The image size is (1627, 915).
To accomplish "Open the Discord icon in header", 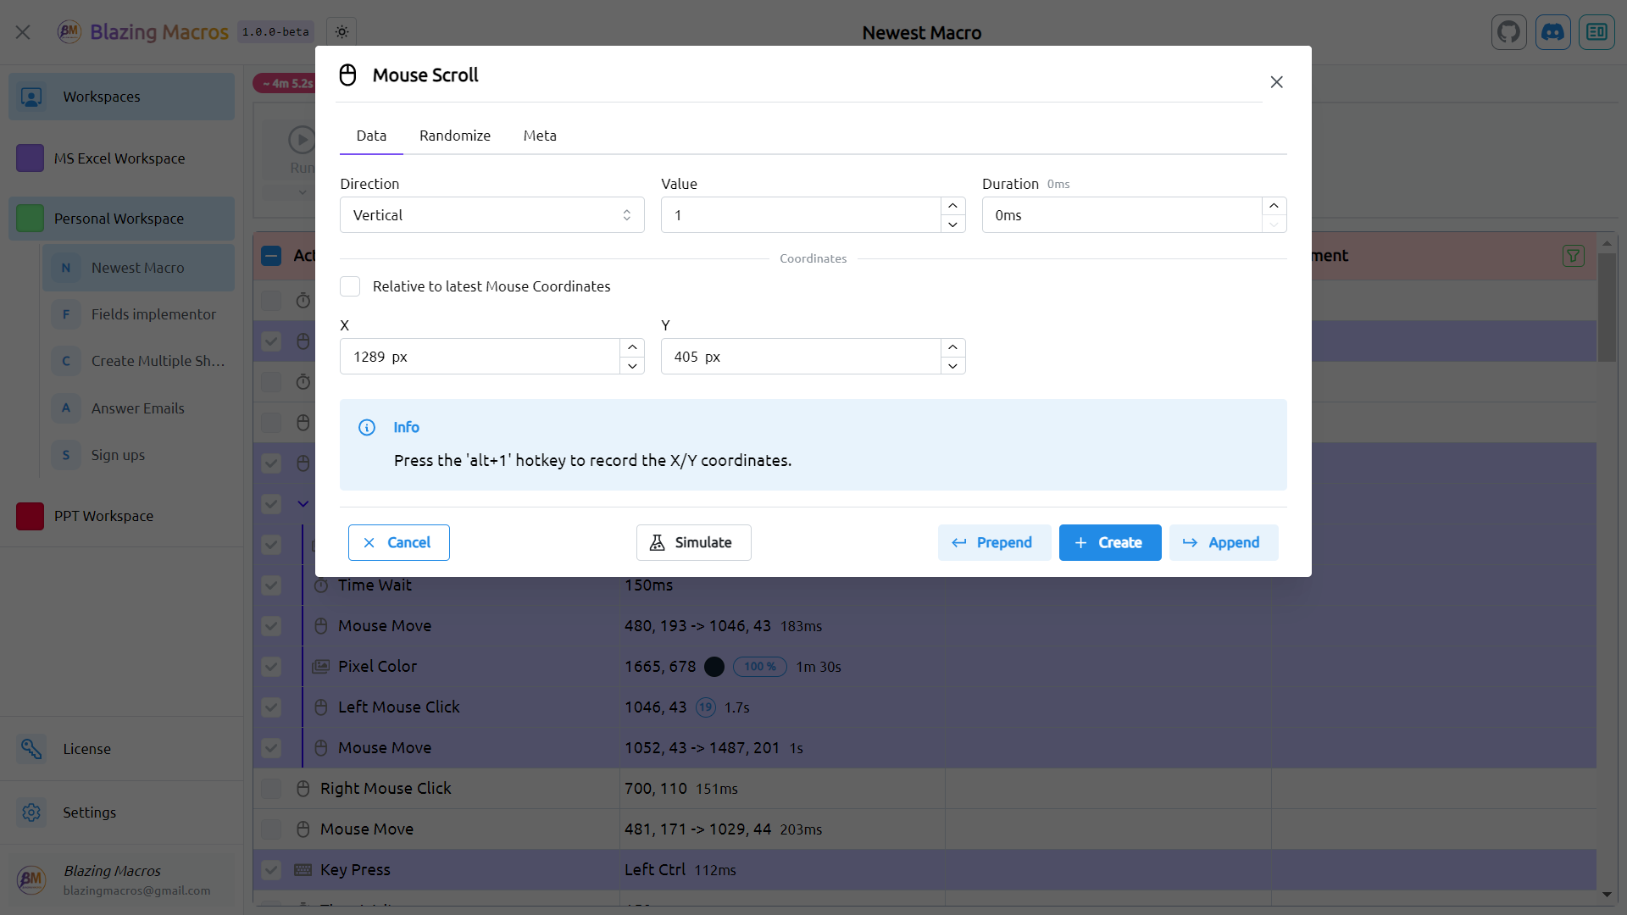I will (x=1552, y=32).
